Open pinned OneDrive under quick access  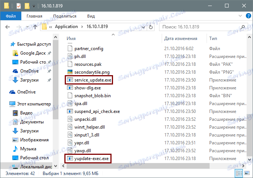pos(29,71)
